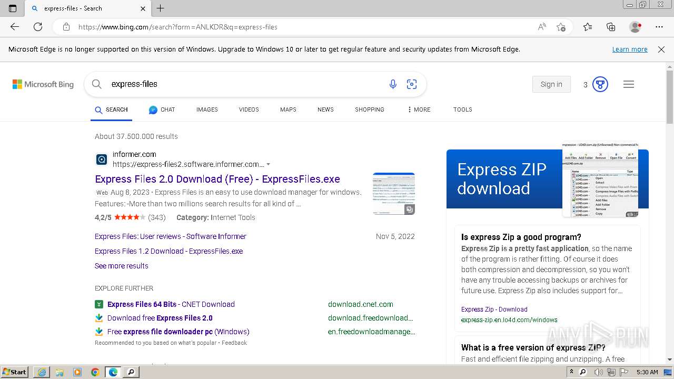Expand the MORE dropdown
The image size is (674, 379).
419,109
